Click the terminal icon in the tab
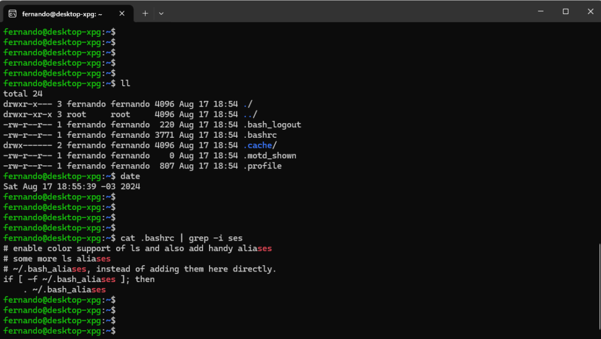The height and width of the screenshot is (339, 601). pos(12,14)
